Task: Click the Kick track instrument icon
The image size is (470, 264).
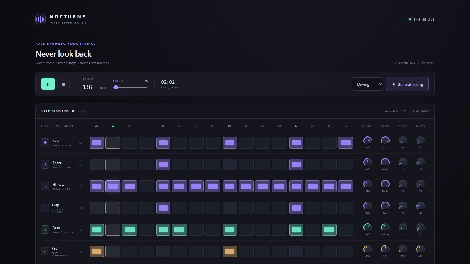Action: [x=45, y=143]
